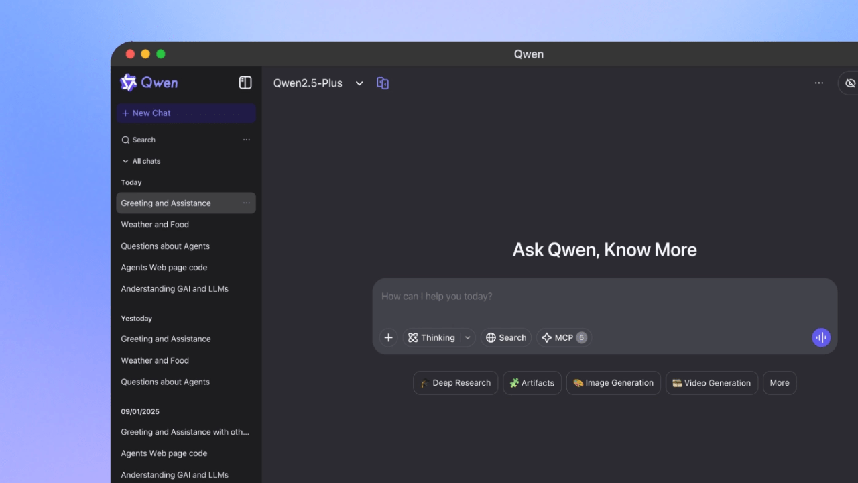Open Greeting and Assistance with oth... chat
Image resolution: width=858 pixels, height=483 pixels.
tap(186, 433)
